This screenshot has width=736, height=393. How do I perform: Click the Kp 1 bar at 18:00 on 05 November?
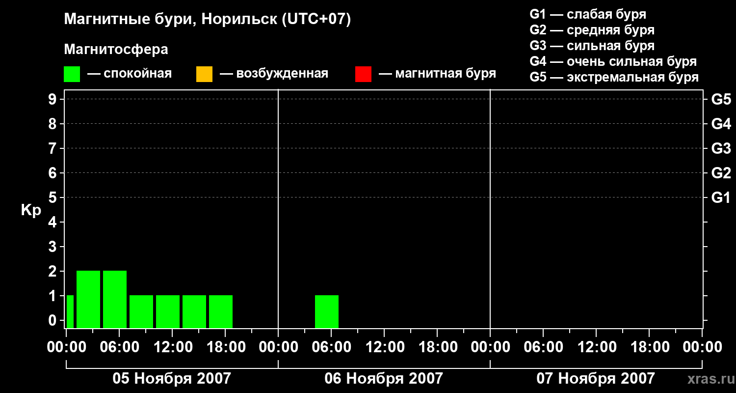click(x=221, y=311)
